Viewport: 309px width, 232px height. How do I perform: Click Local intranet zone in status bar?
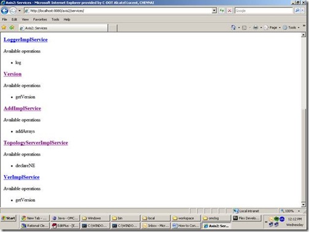click(246, 211)
